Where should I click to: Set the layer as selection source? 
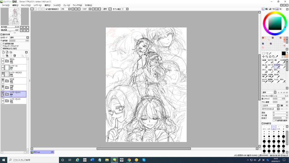(x=1, y=49)
